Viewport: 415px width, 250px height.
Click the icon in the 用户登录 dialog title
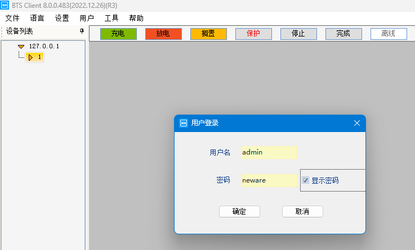coord(184,123)
